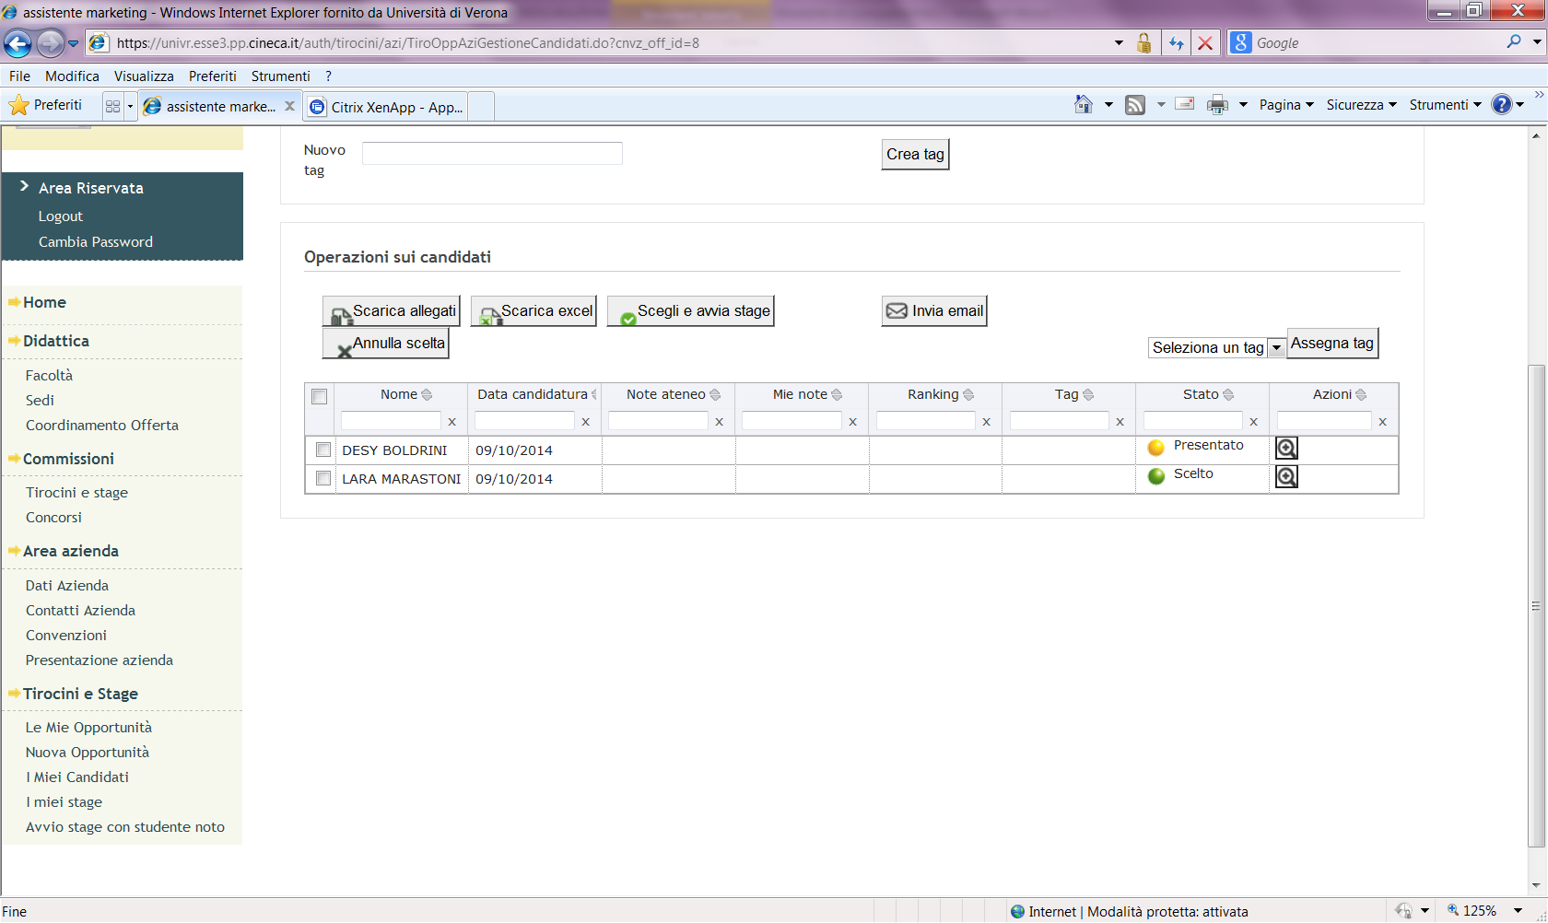Expand the Strumenti toolbar dropdown
Image resolution: width=1548 pixels, height=923 pixels.
pyautogui.click(x=1445, y=105)
